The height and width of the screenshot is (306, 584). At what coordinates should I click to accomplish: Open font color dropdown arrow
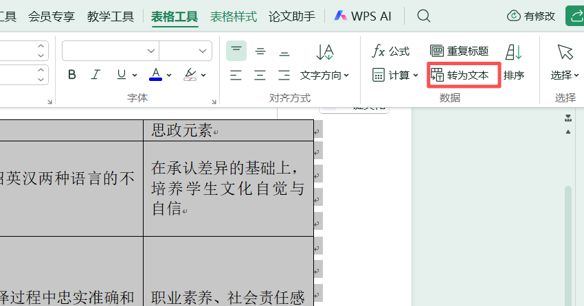(x=169, y=75)
